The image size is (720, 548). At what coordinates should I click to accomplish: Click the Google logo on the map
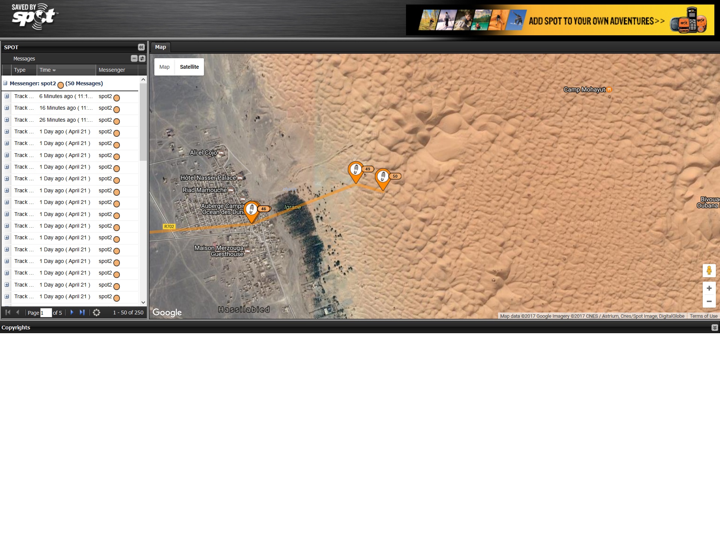click(x=167, y=312)
